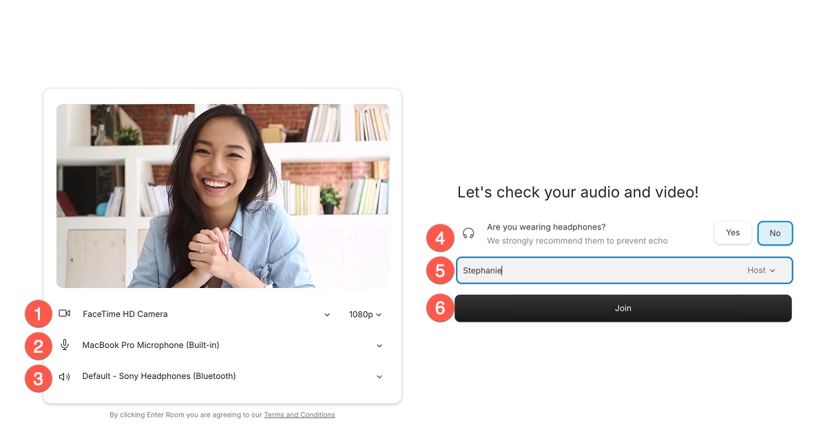Image resolution: width=814 pixels, height=443 pixels.
Task: Open the 1080p resolution dropdown
Action: point(365,315)
